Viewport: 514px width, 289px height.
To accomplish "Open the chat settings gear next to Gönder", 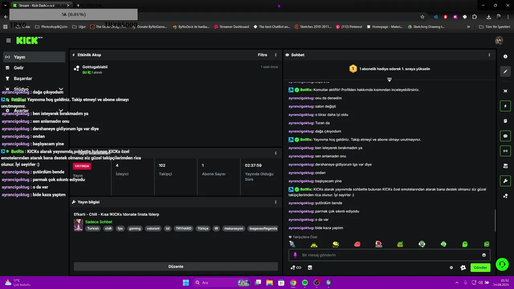I will (451, 268).
